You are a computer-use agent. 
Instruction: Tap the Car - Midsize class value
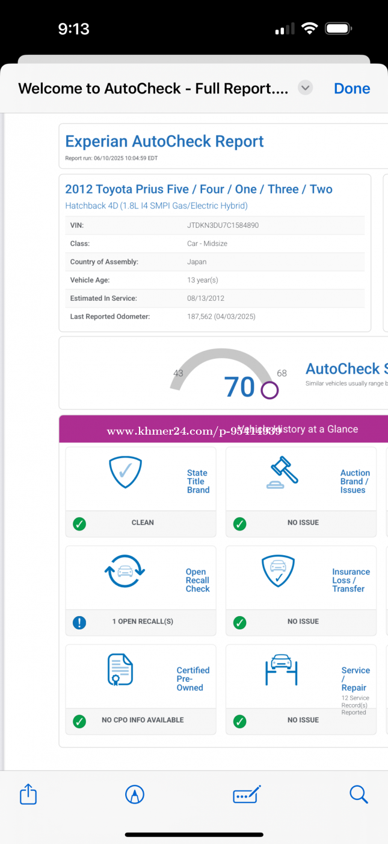(207, 244)
